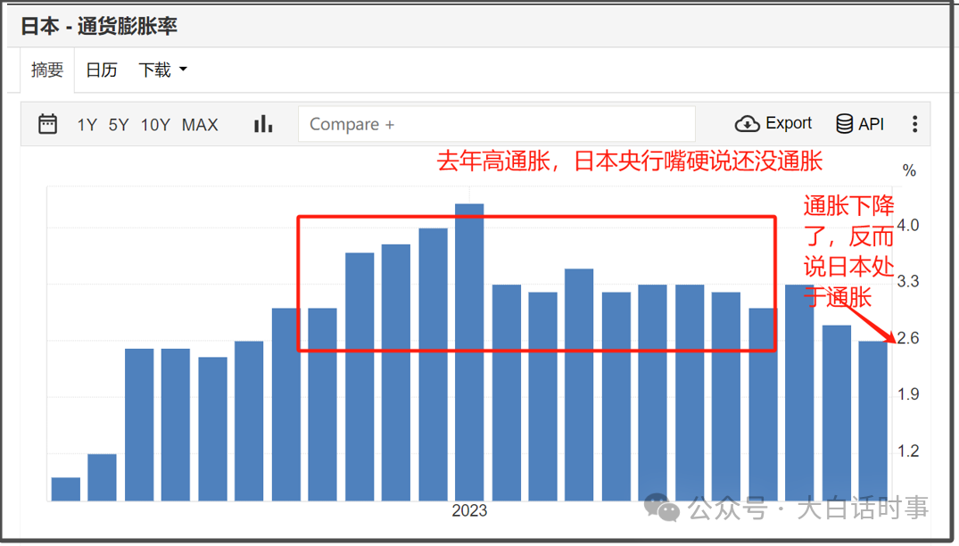959x546 pixels.
Task: Open the Compare + country selector
Action: pyautogui.click(x=497, y=124)
